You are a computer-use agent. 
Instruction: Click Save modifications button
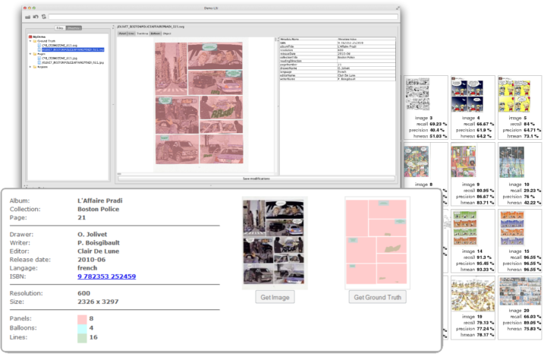256,179
